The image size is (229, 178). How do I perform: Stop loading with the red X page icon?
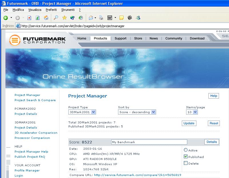(29, 18)
